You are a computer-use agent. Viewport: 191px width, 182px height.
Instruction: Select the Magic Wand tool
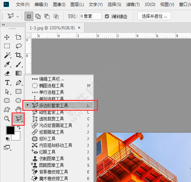[x=7, y=55]
